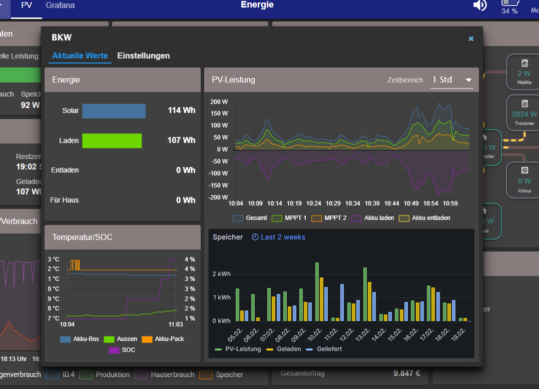Click the battery status icon

509,3
